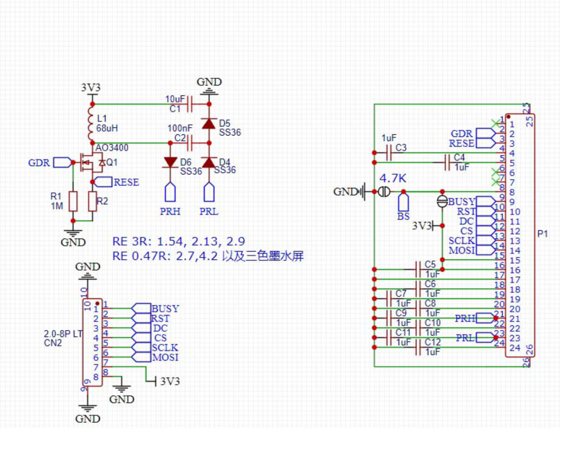This screenshot has width=572, height=458.
Task: Select the L1 68uH inductor symbol
Action: 91,124
